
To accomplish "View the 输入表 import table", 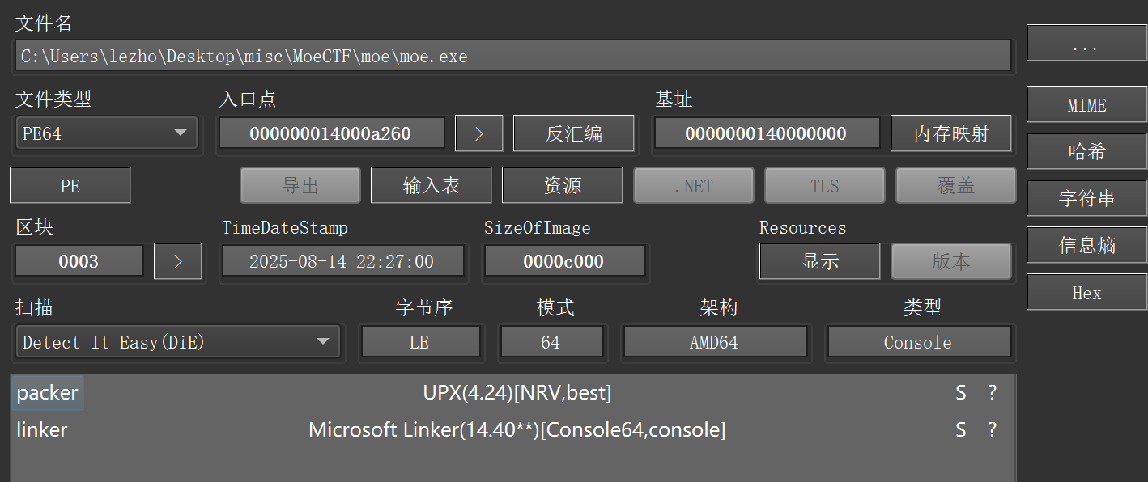I will coord(431,184).
